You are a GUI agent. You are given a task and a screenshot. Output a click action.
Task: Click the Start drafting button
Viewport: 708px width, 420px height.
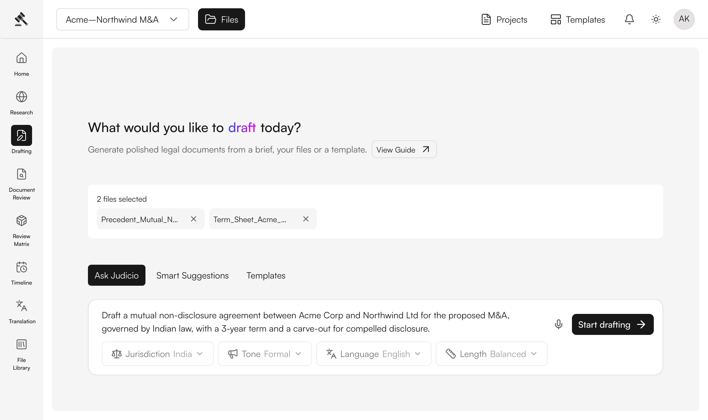pos(613,325)
